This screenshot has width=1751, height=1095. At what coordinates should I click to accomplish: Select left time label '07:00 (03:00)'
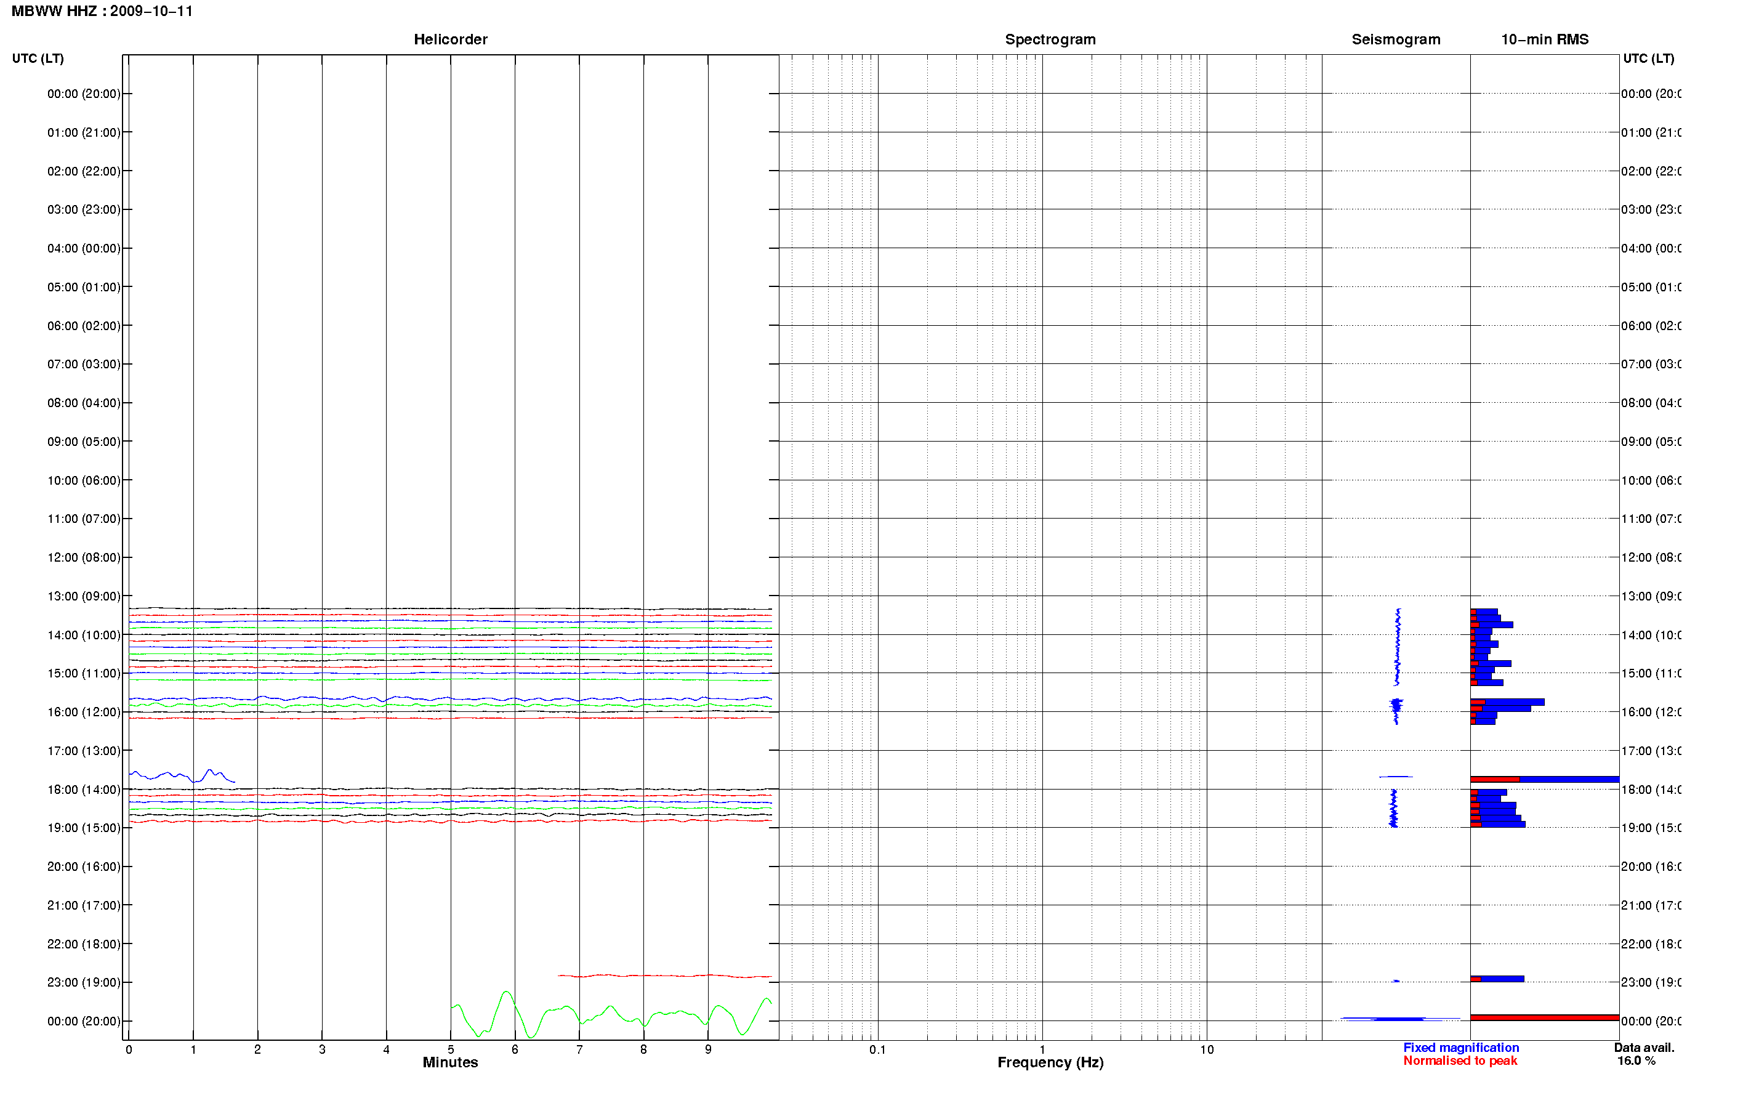84,364
